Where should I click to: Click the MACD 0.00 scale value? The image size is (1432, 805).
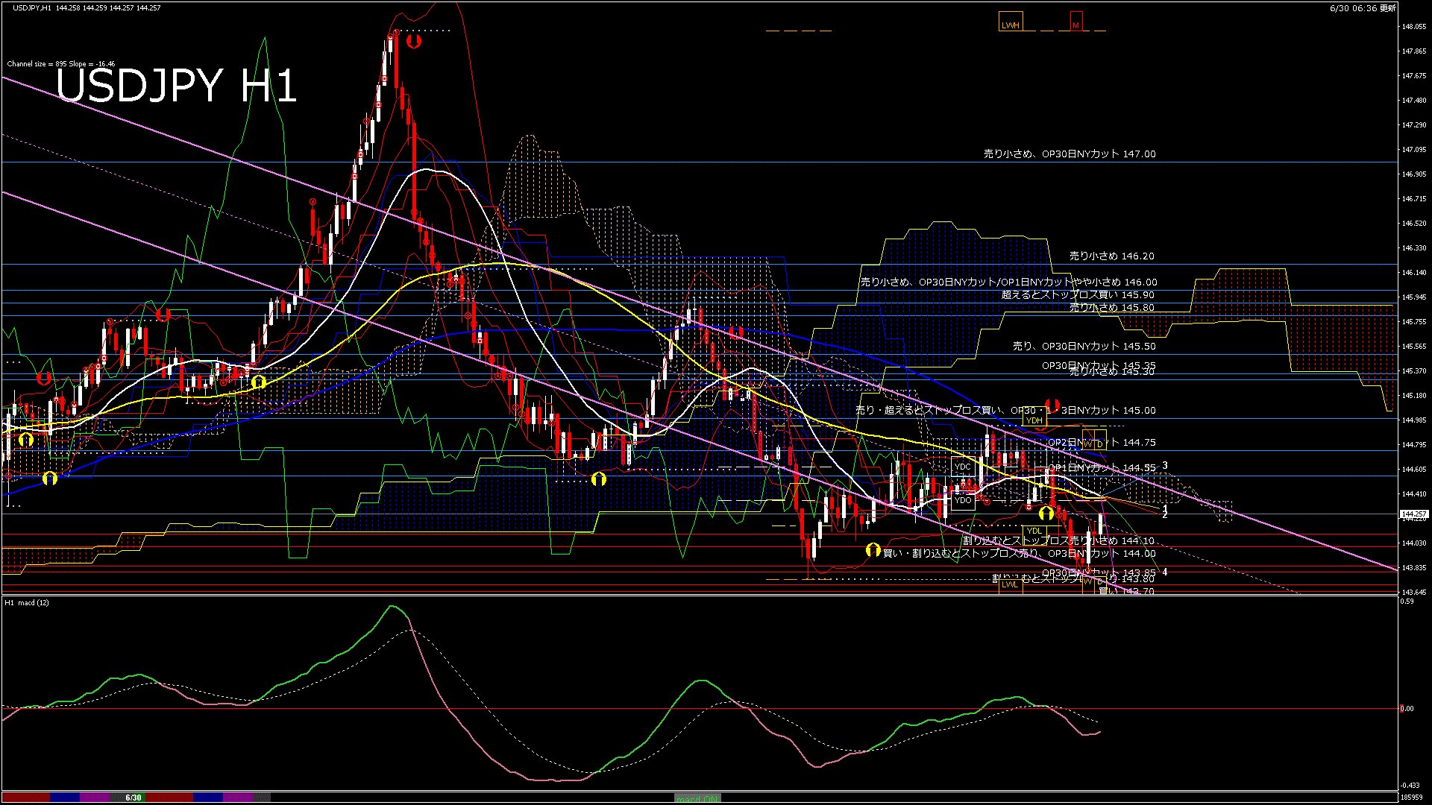(1407, 709)
